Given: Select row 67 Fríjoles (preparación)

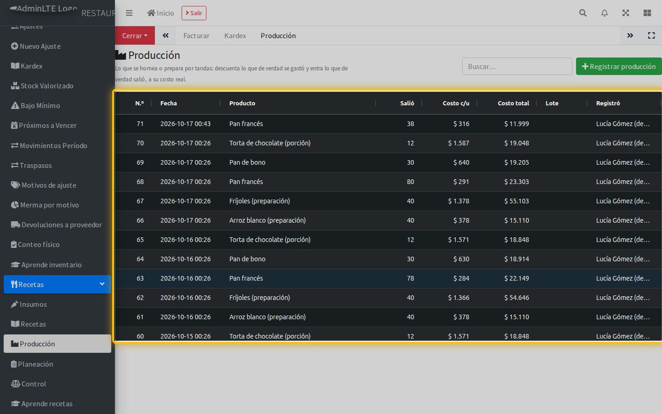Looking at the screenshot, I should [388, 201].
